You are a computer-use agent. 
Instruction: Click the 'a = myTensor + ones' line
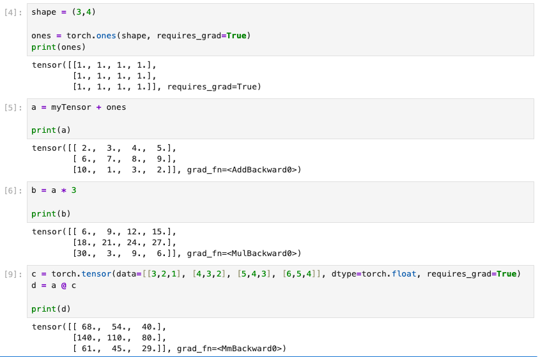click(79, 107)
